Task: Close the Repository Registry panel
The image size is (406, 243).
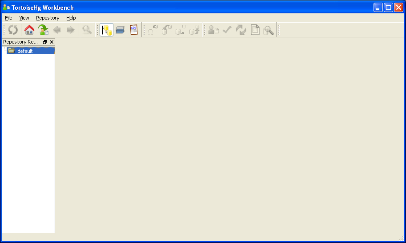Action: pos(52,42)
